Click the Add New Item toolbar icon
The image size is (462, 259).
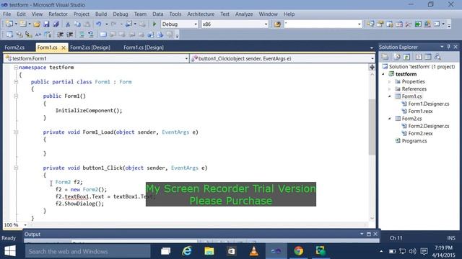point(23,24)
